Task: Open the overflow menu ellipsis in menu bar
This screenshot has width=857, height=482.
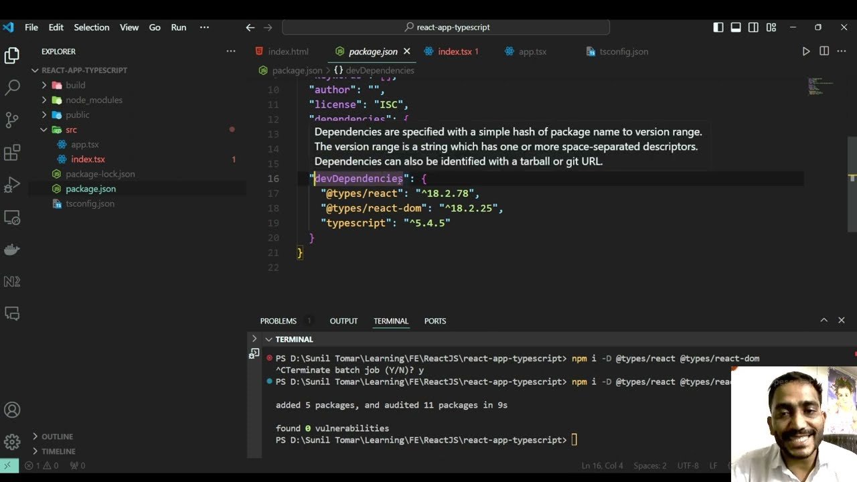Action: [205, 27]
